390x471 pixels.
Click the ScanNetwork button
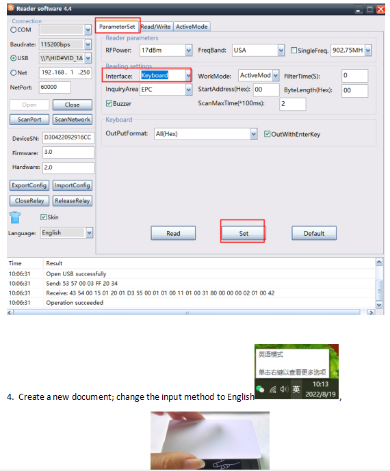72,119
